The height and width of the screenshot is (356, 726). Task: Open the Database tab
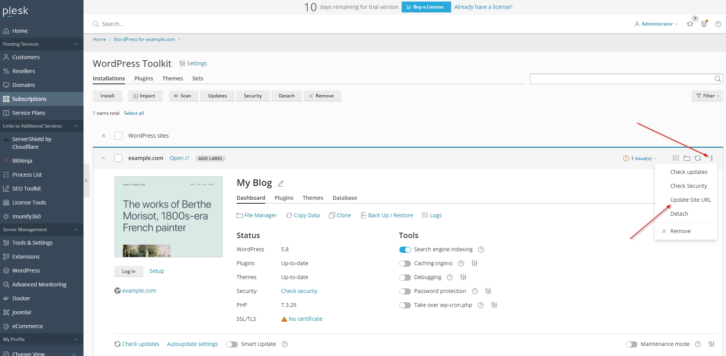(x=345, y=198)
